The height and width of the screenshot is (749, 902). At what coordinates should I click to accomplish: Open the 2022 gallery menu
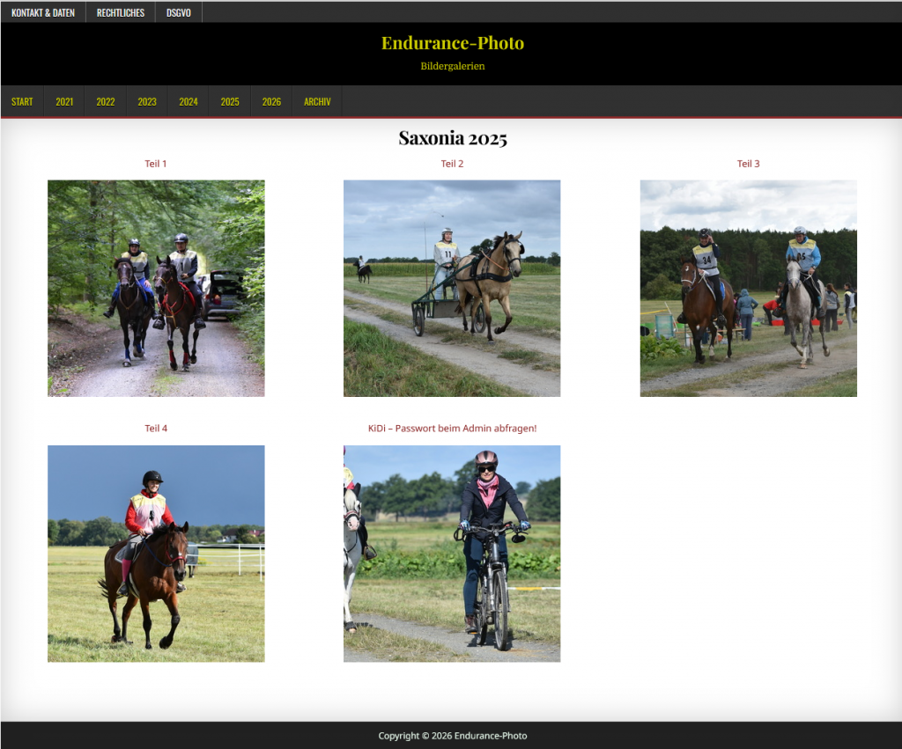pos(106,102)
